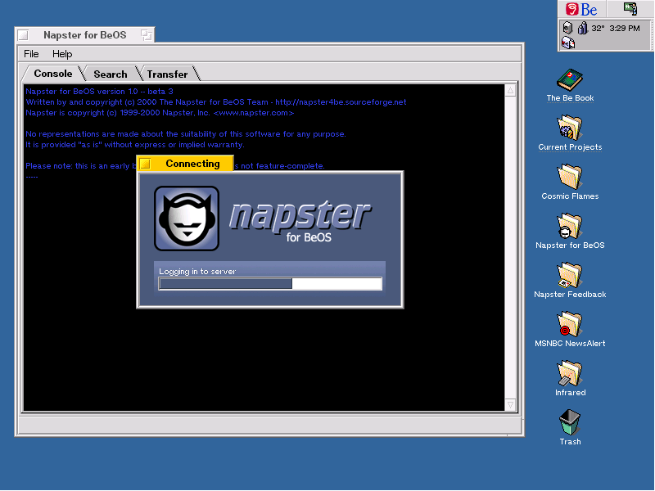Select the Trash icon on desktop
Image resolution: width=655 pixels, height=491 pixels.
570,422
